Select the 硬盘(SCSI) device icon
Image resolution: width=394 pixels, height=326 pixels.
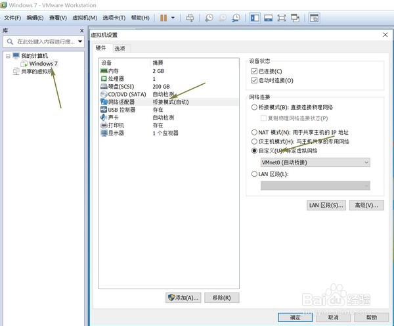[104, 87]
